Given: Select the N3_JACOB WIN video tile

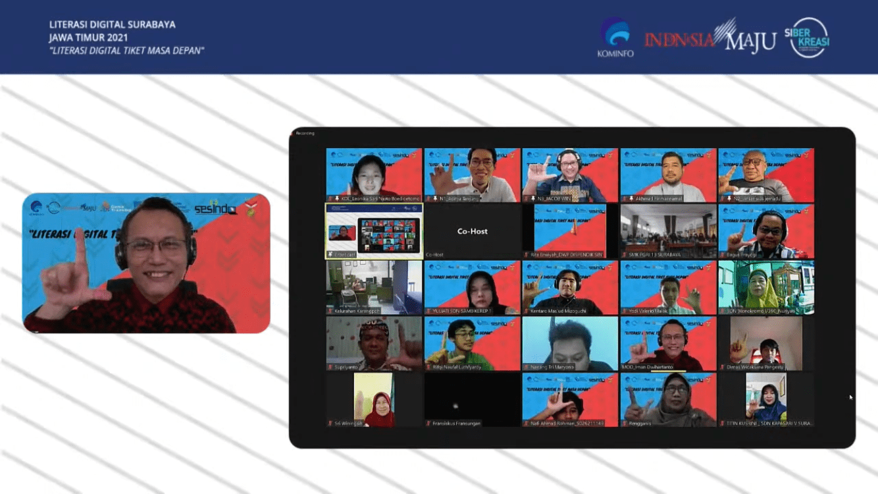Looking at the screenshot, I should point(570,175).
